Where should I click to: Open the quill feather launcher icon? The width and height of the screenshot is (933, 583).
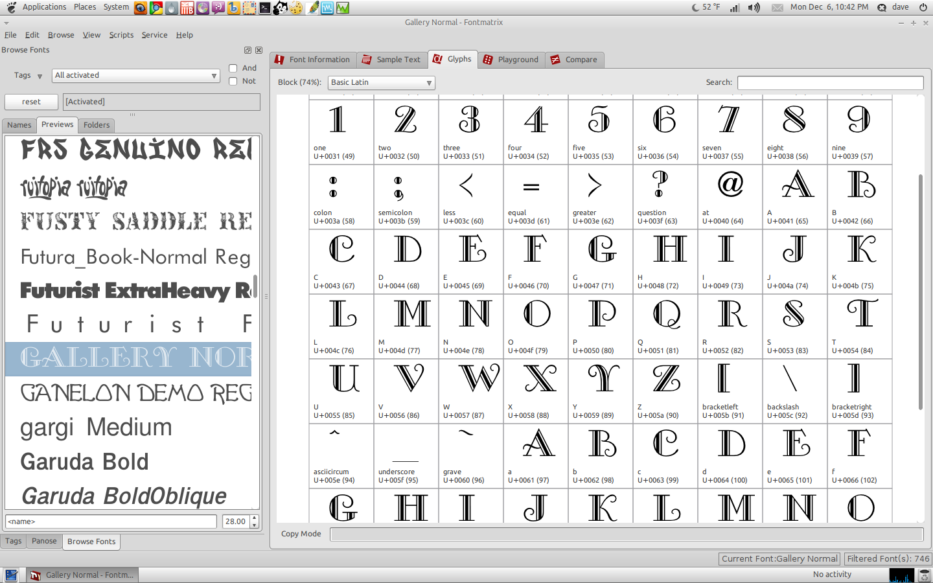[x=312, y=8]
